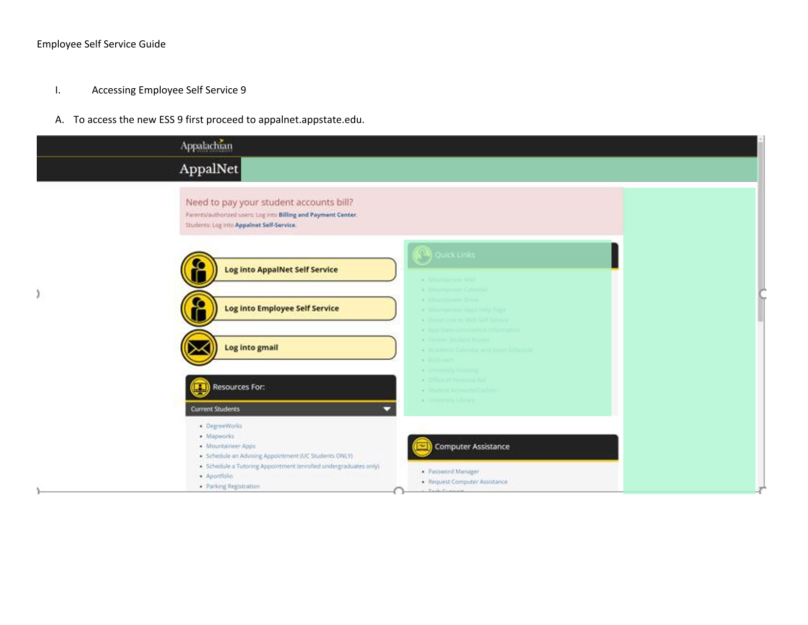This screenshot has width=808, height=625.
Task: Click the AppalNet title logo
Action: [x=209, y=169]
